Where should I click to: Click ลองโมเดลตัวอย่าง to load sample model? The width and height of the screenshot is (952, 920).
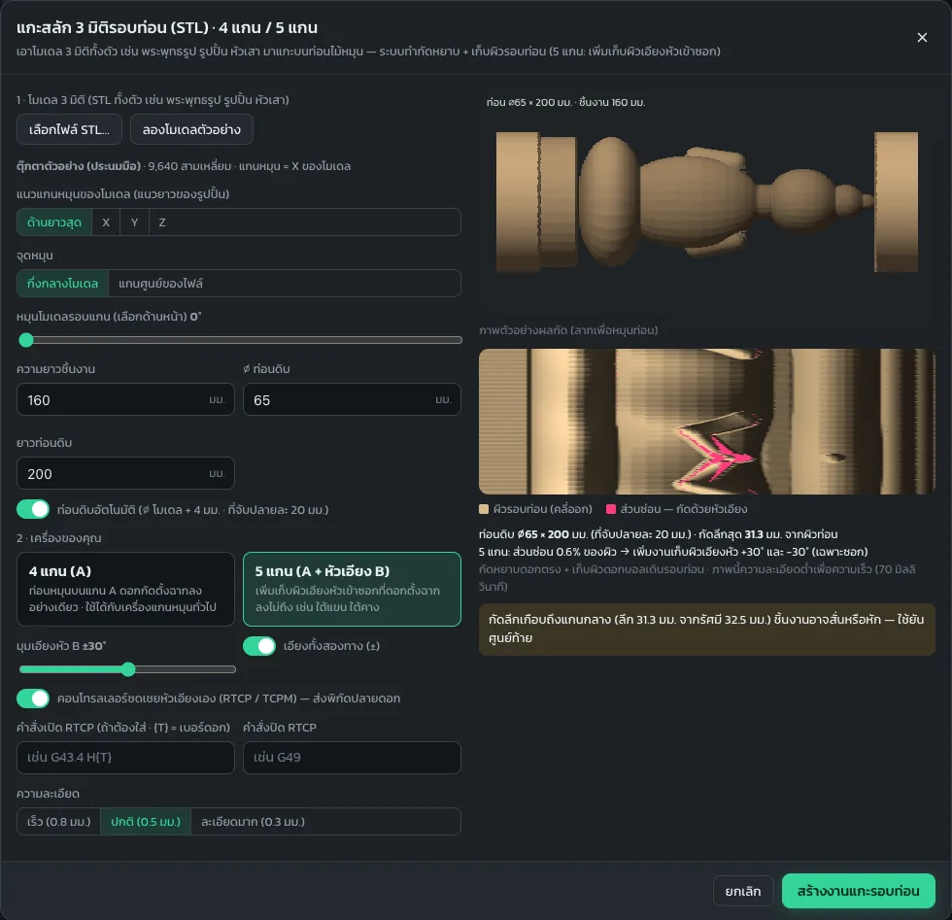[191, 129]
